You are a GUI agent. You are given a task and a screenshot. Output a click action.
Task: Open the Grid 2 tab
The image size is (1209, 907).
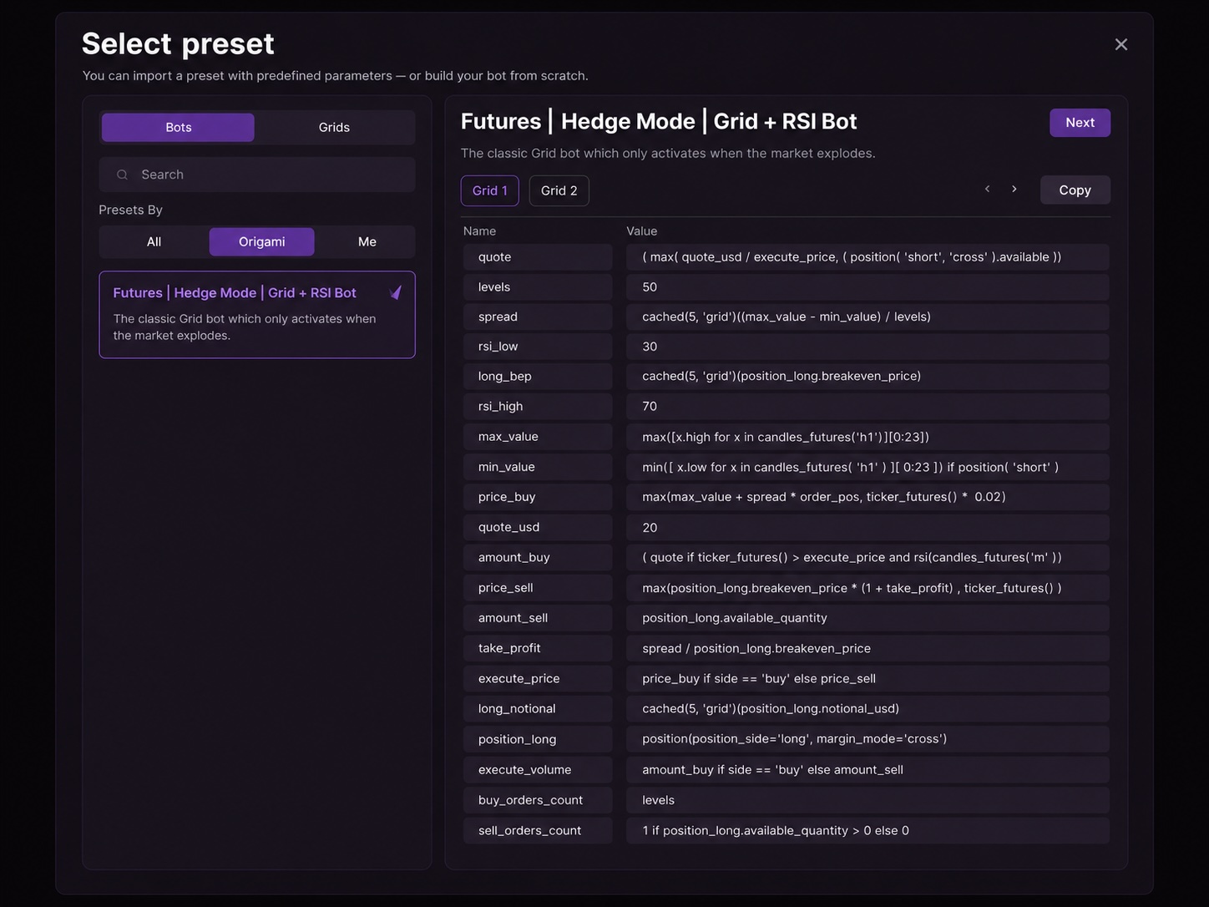[x=559, y=190]
